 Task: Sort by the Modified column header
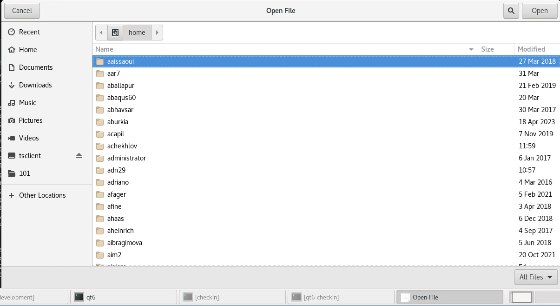coord(537,49)
